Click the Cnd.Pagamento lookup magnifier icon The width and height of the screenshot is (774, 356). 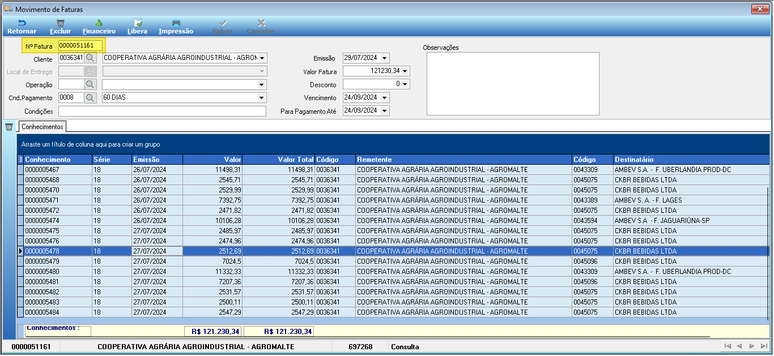tap(91, 97)
